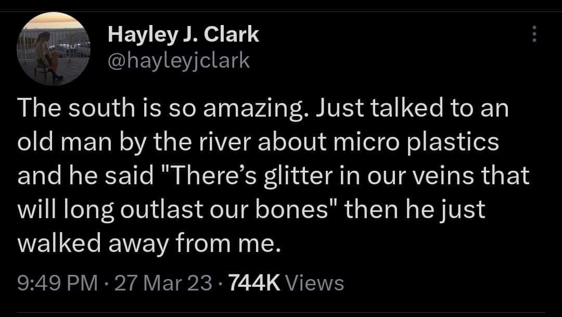
Task: Click Hayley J. Clark's profile picture
Action: click(54, 49)
